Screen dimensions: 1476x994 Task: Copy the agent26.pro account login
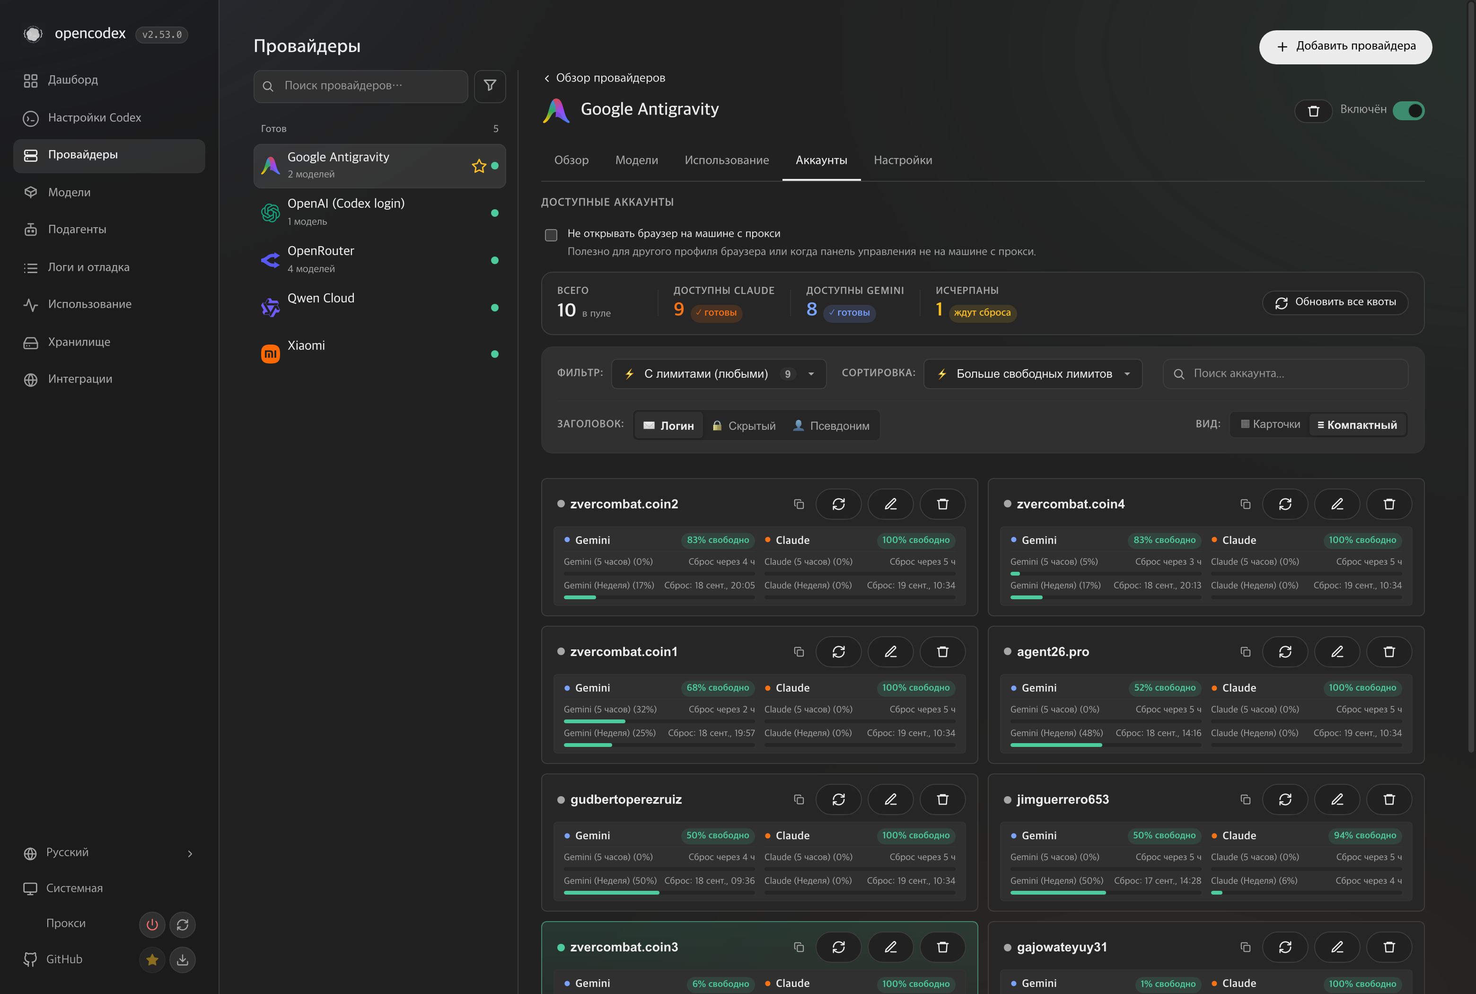(1246, 652)
